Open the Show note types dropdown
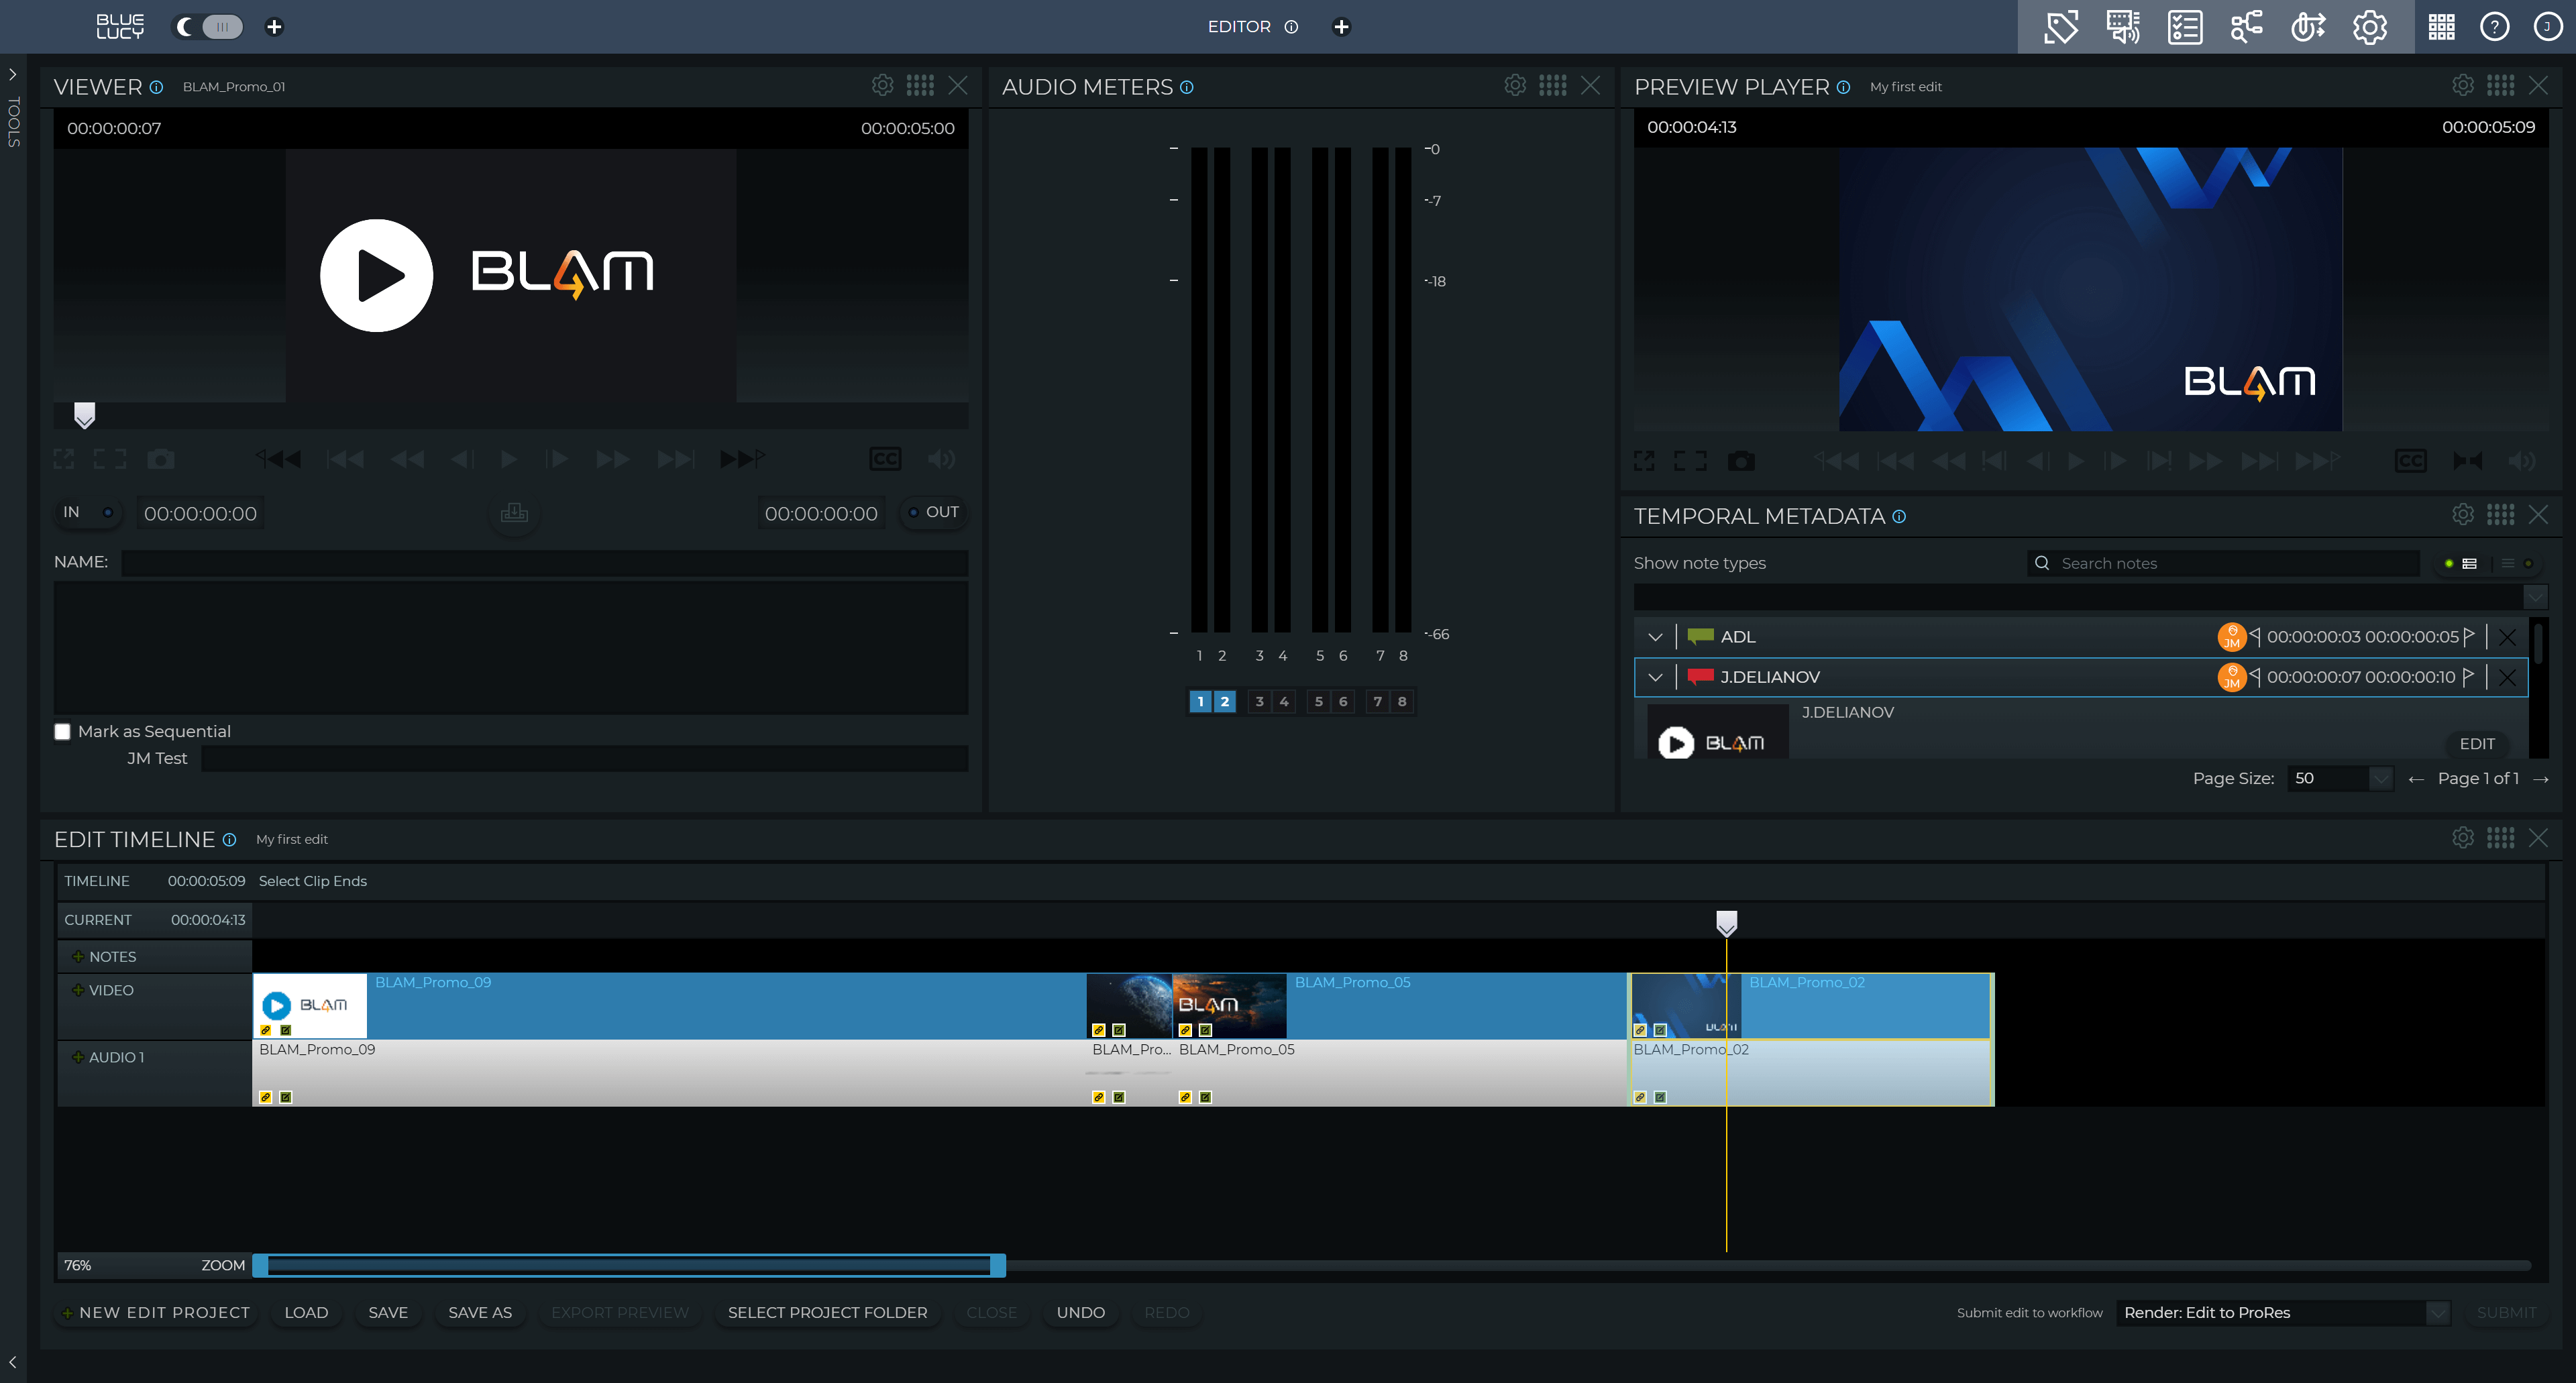 [x=2090, y=597]
